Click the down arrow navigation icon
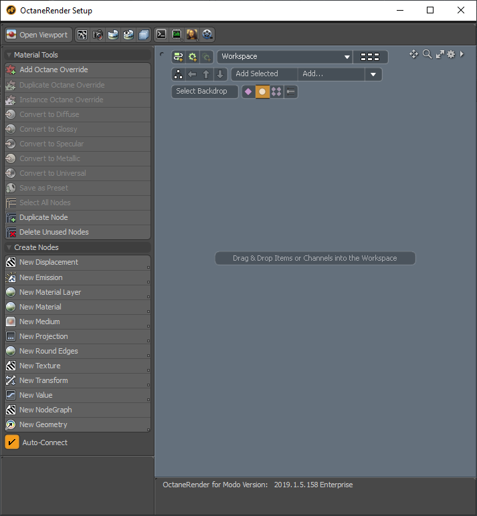 tap(220, 74)
